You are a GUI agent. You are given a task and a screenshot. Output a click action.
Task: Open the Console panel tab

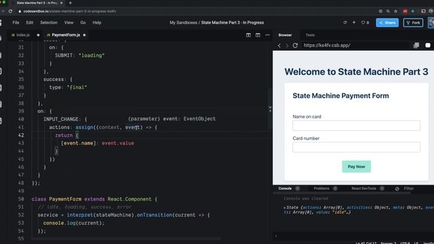click(x=285, y=188)
